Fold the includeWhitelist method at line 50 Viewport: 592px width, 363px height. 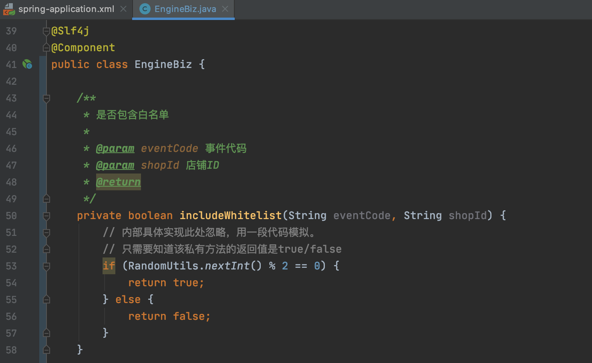click(46, 216)
